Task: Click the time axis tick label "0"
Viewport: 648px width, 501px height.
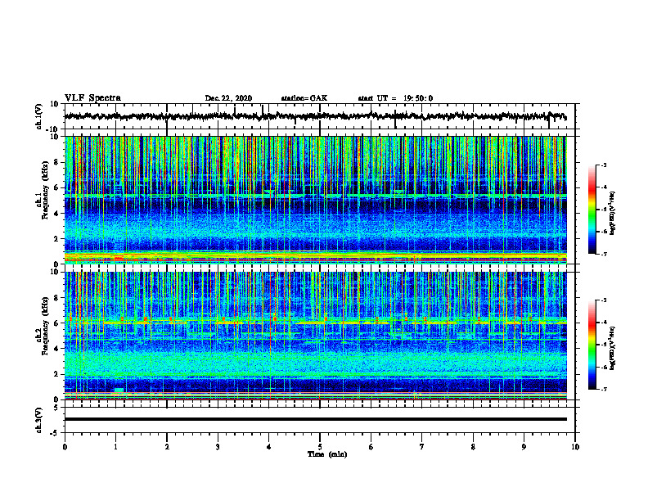Action: click(x=65, y=447)
